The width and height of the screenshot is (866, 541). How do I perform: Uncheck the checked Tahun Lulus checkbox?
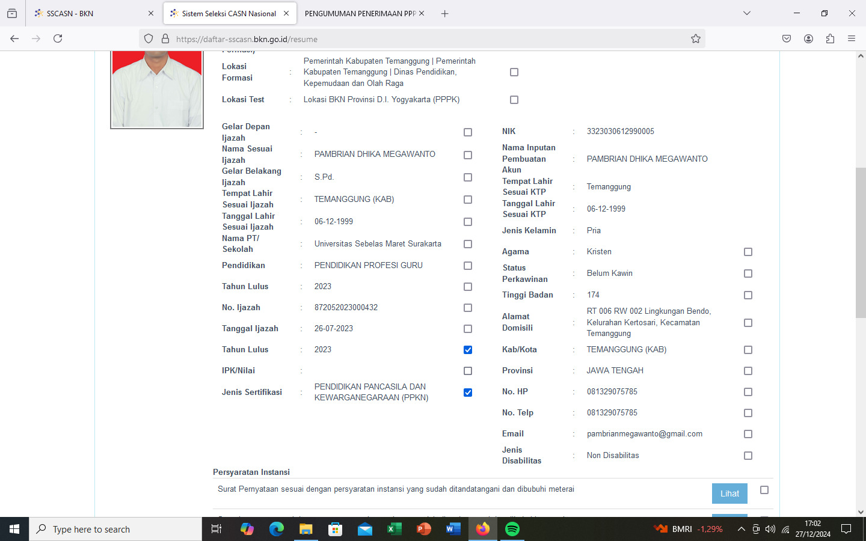(x=468, y=350)
